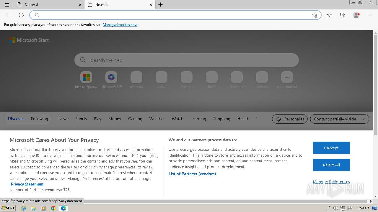Click Manage favorites now link
Image resolution: width=378 pixels, height=212 pixels.
120,25
